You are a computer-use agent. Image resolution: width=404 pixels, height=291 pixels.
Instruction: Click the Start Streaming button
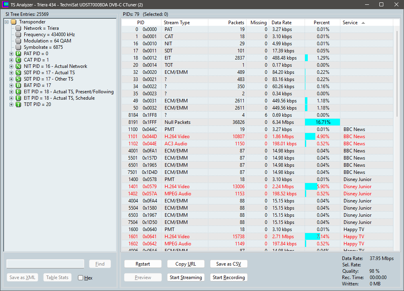coord(186,278)
